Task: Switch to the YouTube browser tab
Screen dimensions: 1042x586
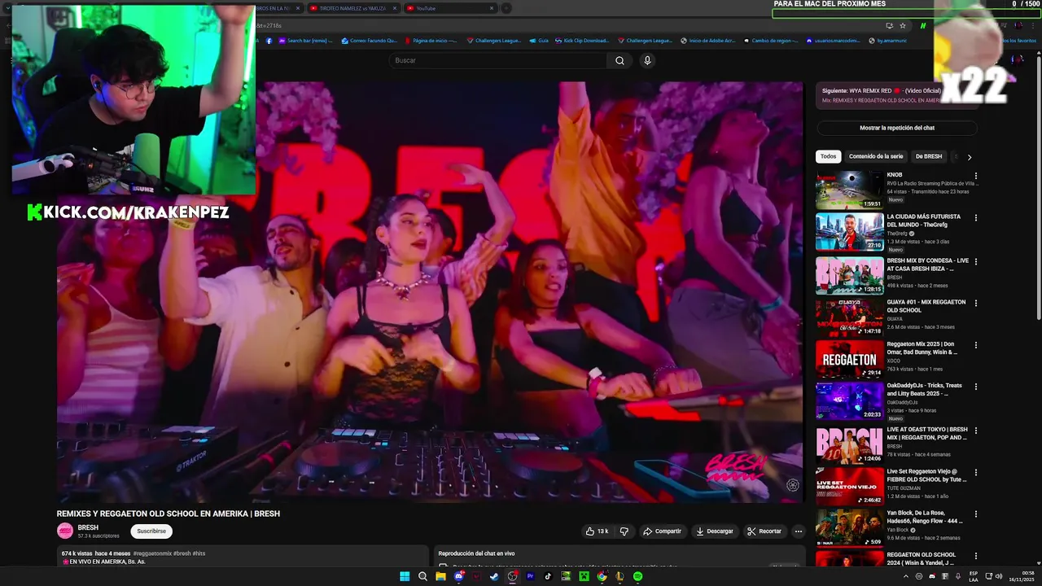Action: pos(450,8)
